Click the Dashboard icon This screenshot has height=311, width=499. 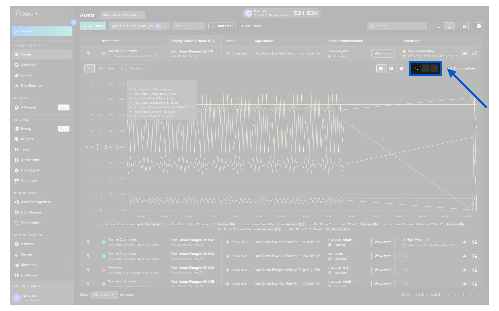[17, 275]
